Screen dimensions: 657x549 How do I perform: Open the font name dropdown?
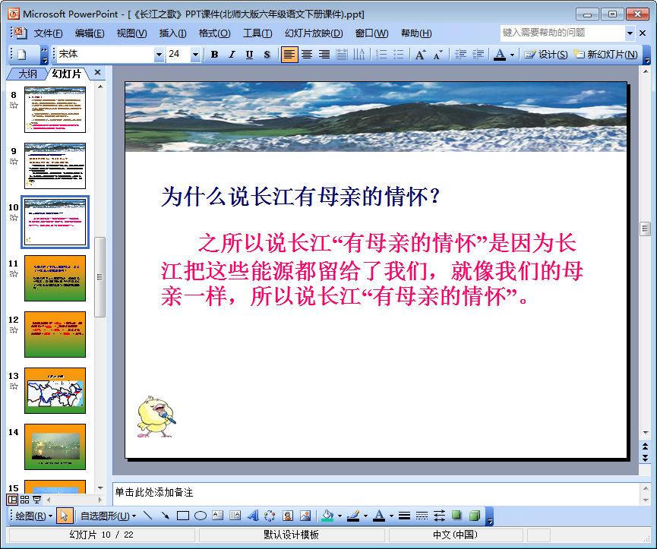159,55
